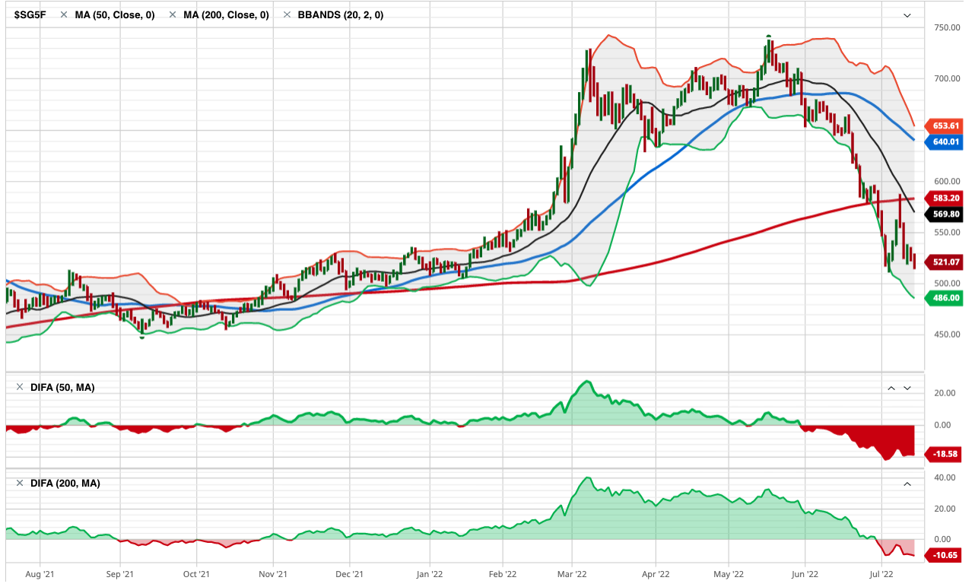The height and width of the screenshot is (587, 975).
Task: Move main price pane down with chevron
Action: [907, 15]
